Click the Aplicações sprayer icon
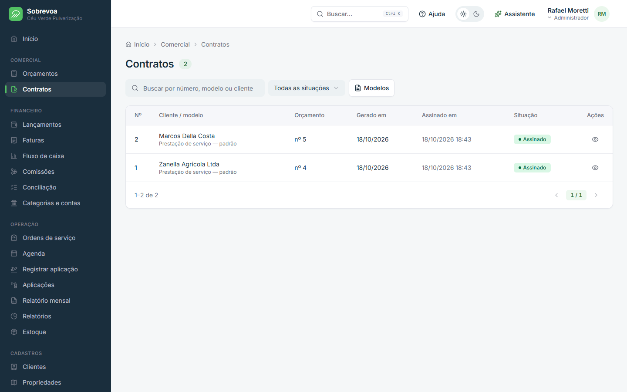 pos(14,285)
